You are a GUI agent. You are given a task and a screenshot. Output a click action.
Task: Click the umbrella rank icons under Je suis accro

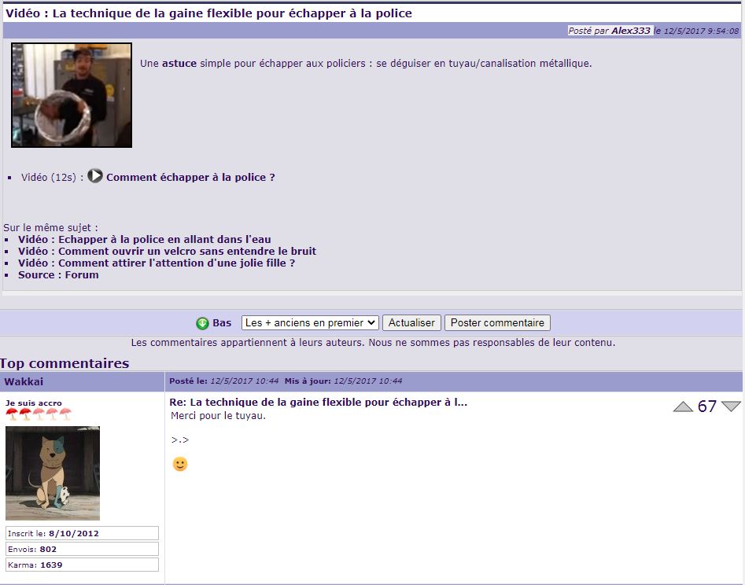39,415
